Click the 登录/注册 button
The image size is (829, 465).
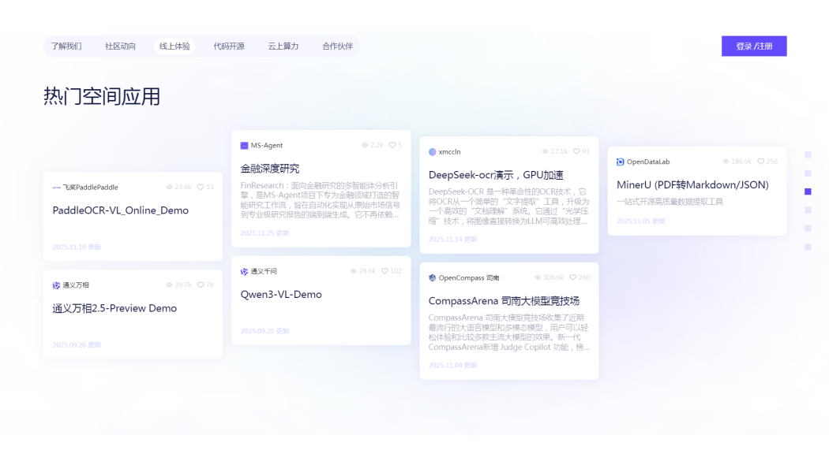pyautogui.click(x=754, y=46)
